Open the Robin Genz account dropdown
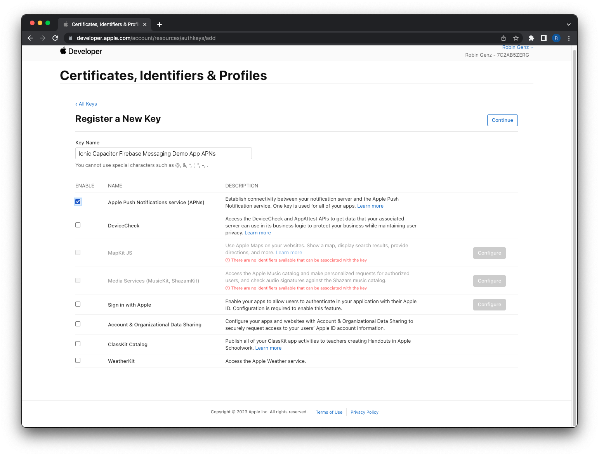Image resolution: width=599 pixels, height=456 pixels. point(517,47)
